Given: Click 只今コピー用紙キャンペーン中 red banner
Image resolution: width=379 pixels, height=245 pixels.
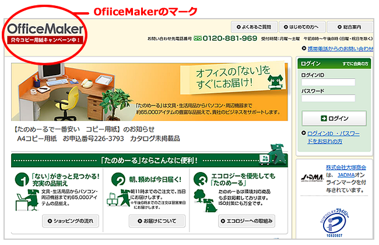Looking at the screenshot, I should [x=45, y=40].
